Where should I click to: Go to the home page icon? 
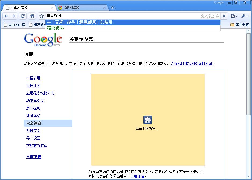pyautogui.click(x=32, y=16)
